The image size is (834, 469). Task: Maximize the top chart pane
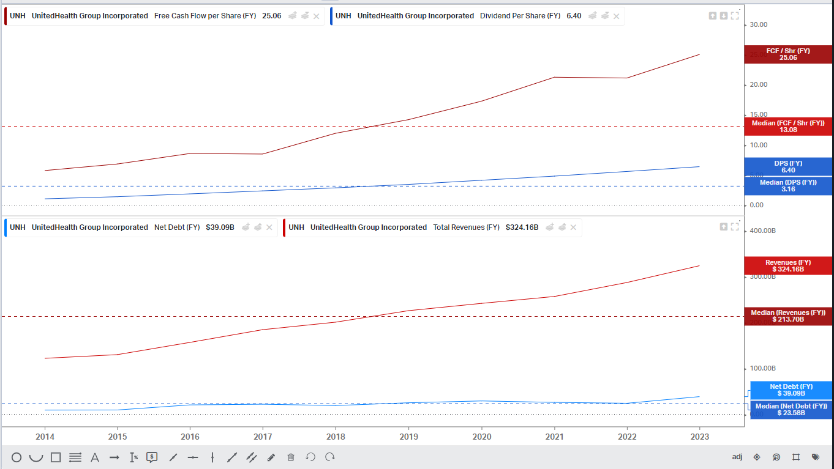click(x=735, y=16)
